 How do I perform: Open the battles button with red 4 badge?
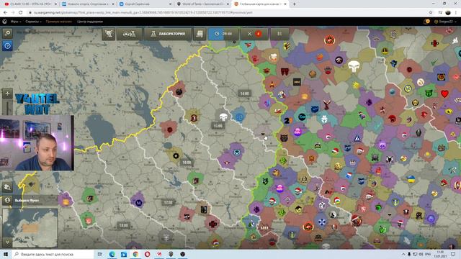pos(254,34)
